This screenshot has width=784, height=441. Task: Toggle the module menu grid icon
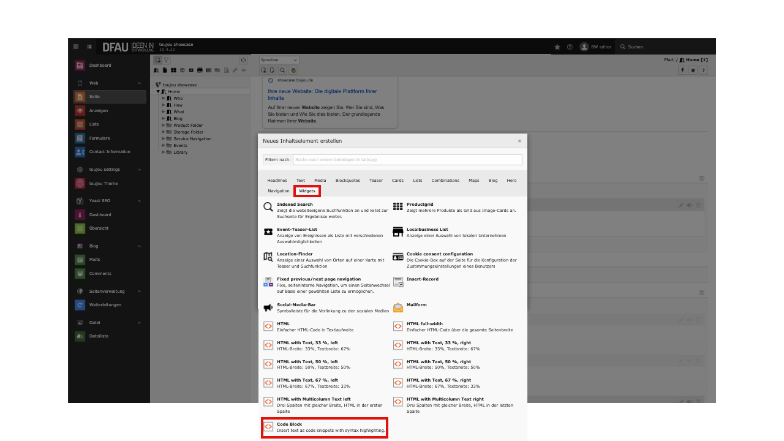click(x=76, y=47)
